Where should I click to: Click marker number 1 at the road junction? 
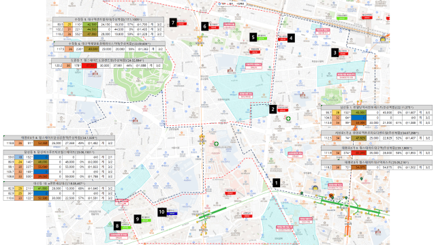[276, 183]
